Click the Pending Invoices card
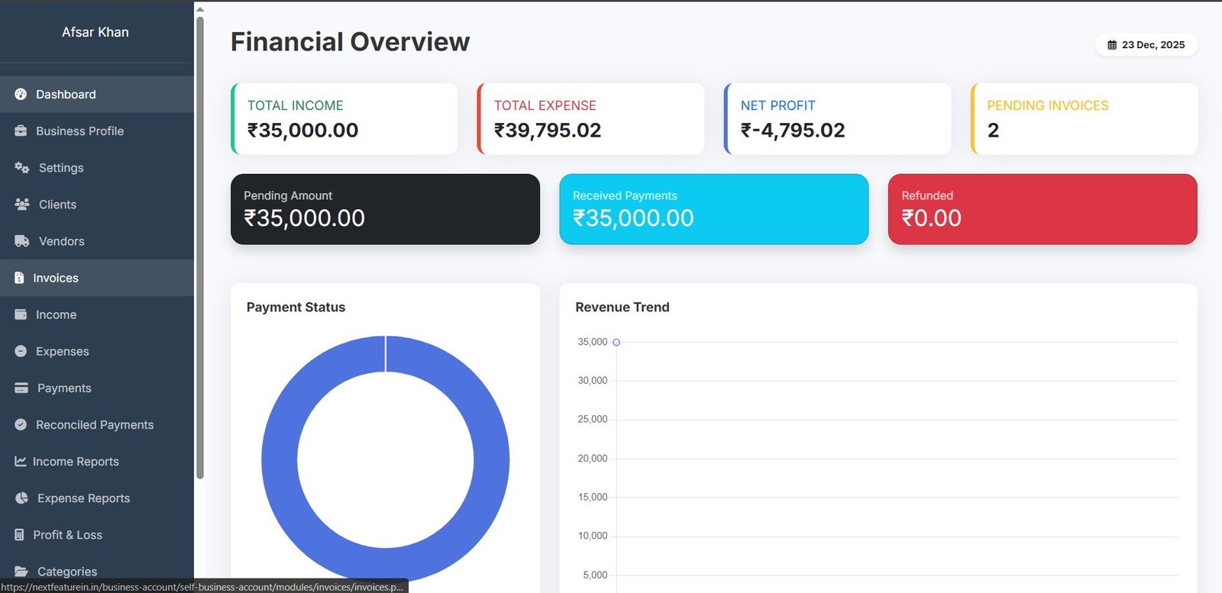 point(1085,119)
